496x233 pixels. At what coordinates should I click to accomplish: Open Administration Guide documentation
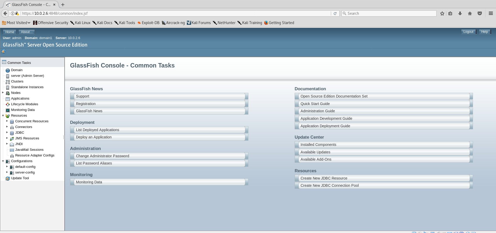point(384,111)
